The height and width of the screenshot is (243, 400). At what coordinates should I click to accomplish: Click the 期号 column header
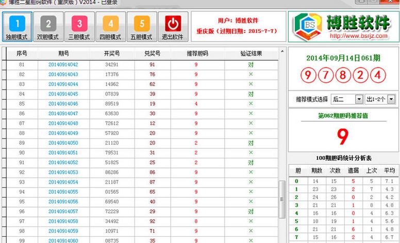(x=63, y=54)
